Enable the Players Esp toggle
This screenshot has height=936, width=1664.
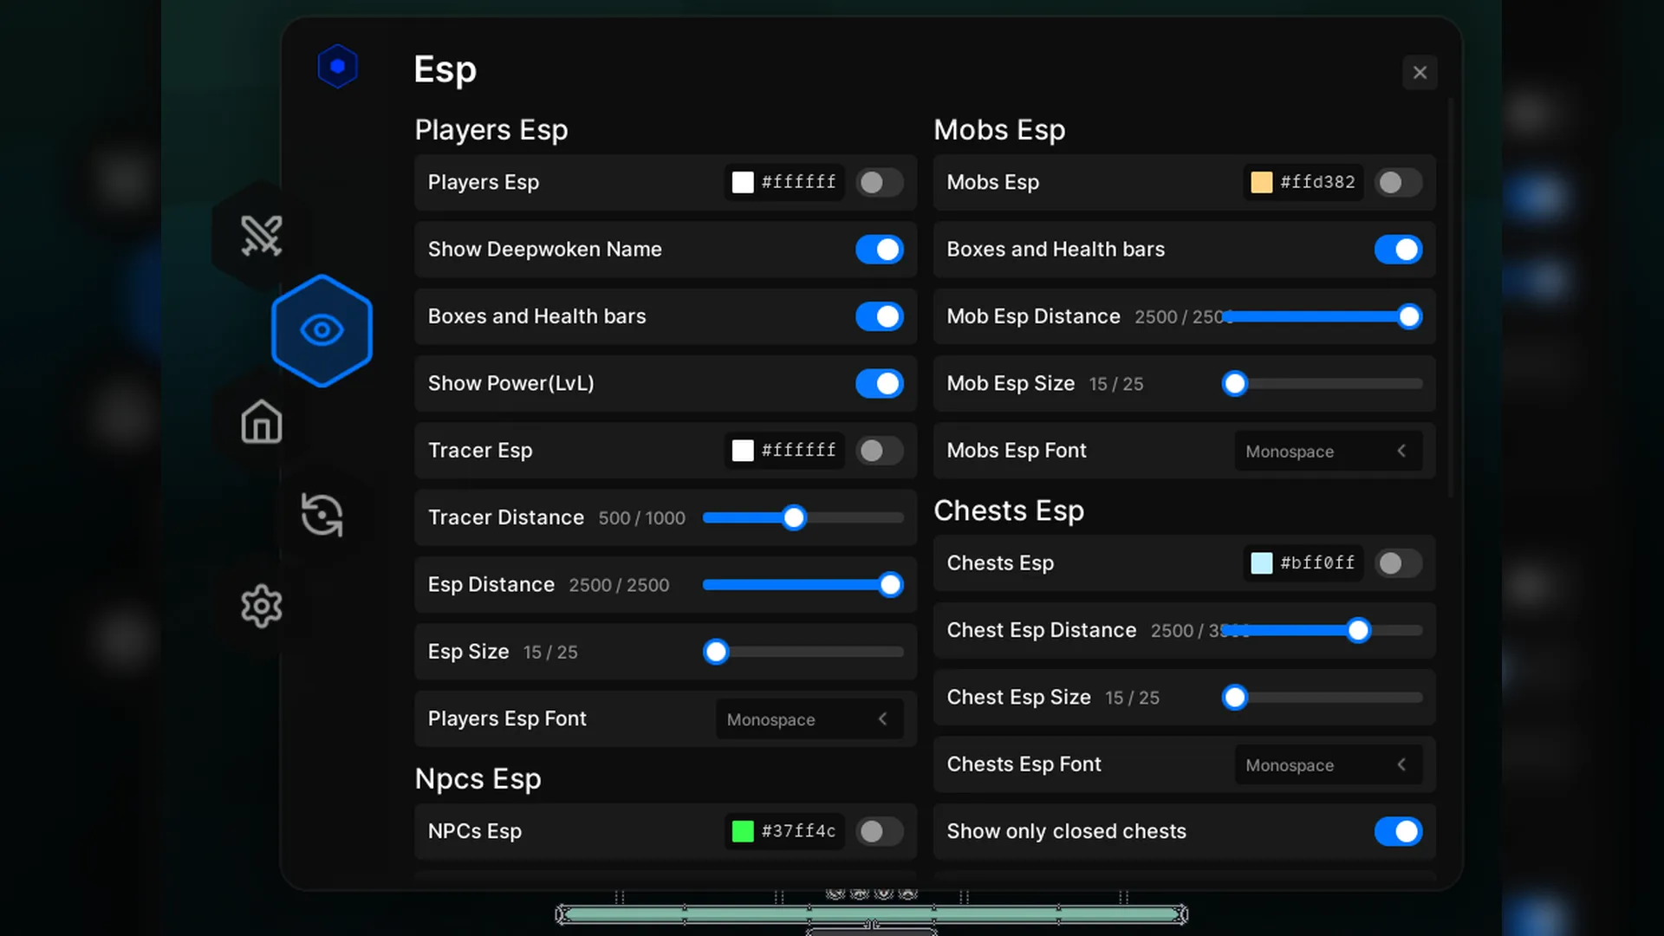pyautogui.click(x=879, y=182)
